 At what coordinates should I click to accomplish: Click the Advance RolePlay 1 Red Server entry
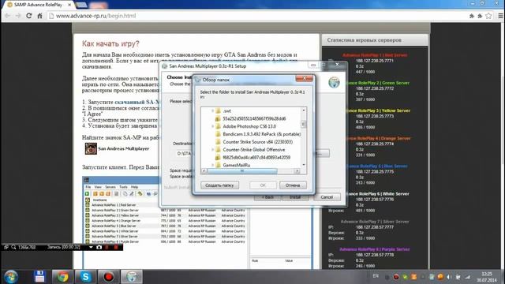pos(375,55)
